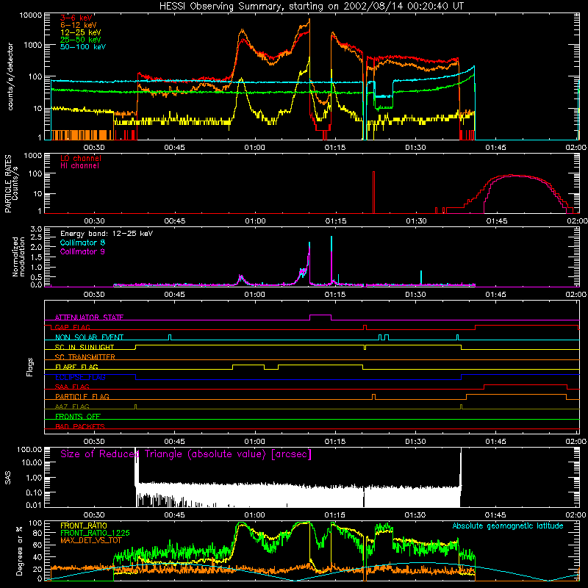
Task: Click the orange MAX_DET_VS_TOT legend label
Action: pyautogui.click(x=90, y=540)
